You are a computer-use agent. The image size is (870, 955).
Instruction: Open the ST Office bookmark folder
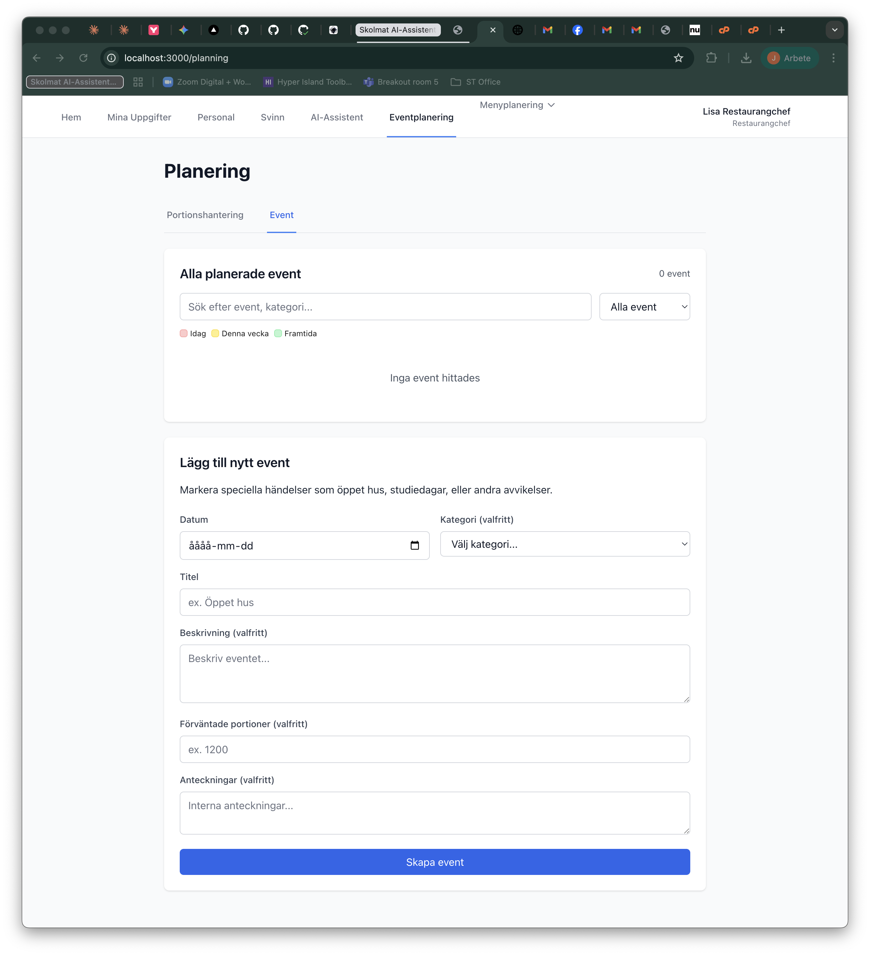point(476,82)
